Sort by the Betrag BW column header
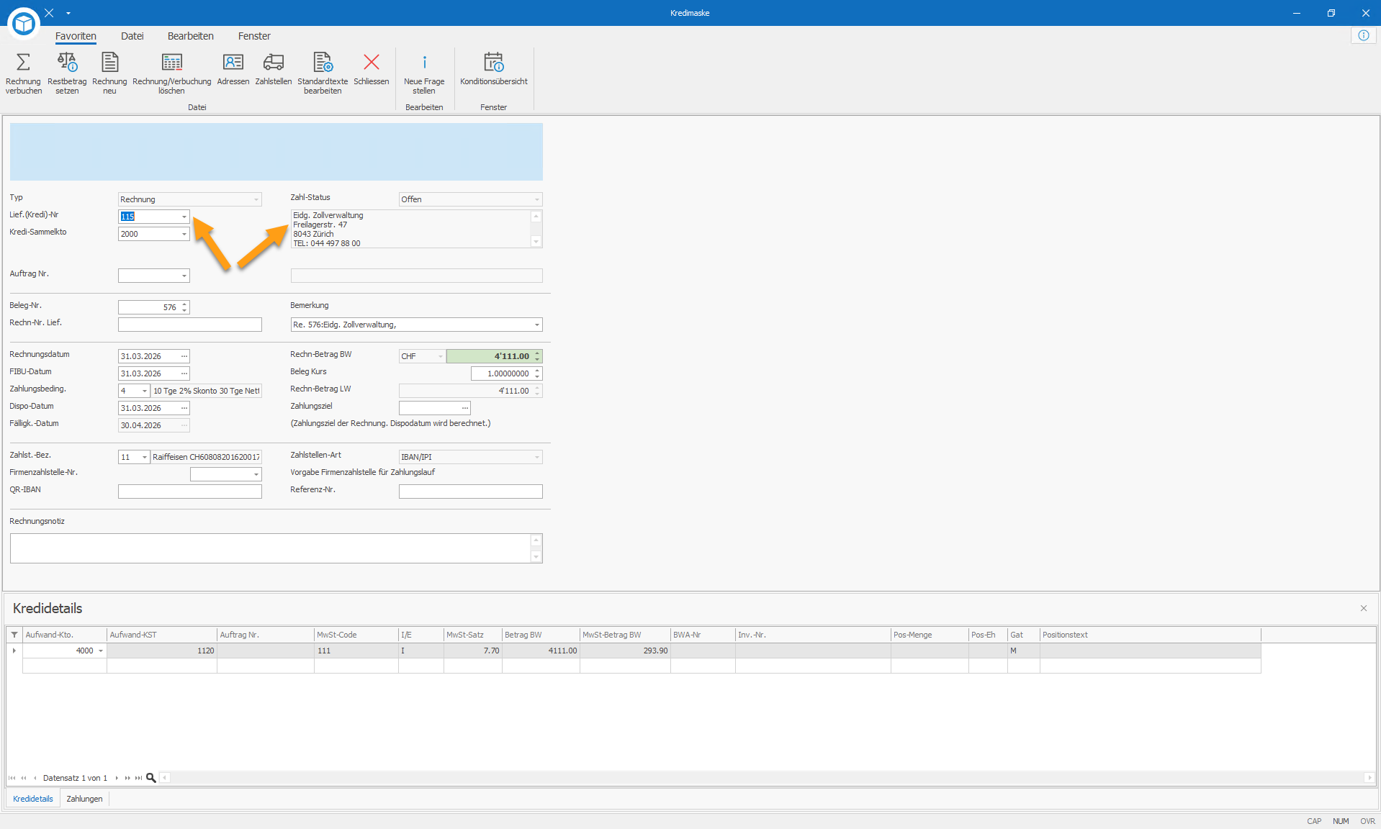 tap(541, 635)
